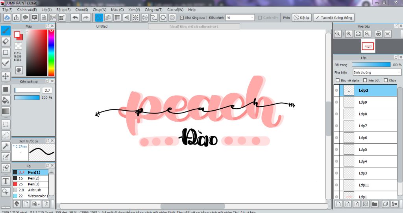
Task: Undock the Kiểm soát cọ panel
Action: pos(48,81)
